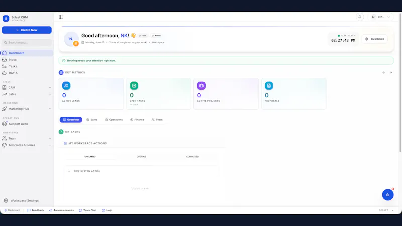Go to previous key metrics arrow
This screenshot has width=402, height=226.
point(384,73)
